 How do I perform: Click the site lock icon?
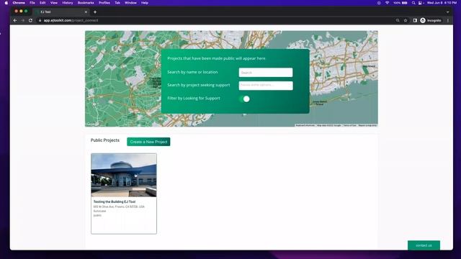click(40, 20)
